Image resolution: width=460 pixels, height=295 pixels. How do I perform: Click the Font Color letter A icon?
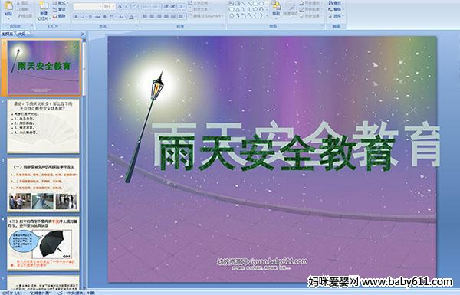[131, 17]
